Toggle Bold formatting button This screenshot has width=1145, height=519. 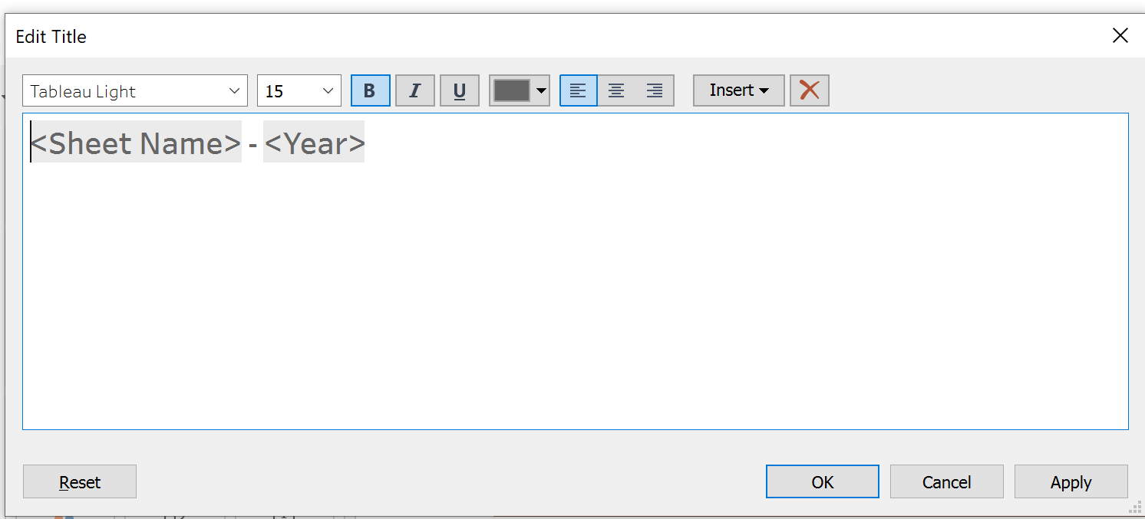[x=370, y=90]
